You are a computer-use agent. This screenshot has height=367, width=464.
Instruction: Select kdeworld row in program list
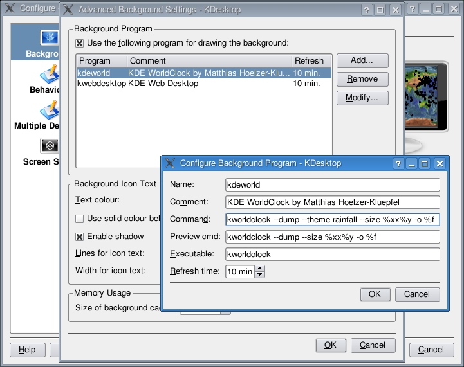[x=204, y=73]
